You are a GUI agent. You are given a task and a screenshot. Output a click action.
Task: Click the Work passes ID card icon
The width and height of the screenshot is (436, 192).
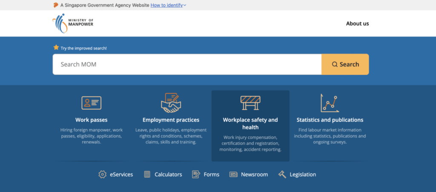(x=91, y=103)
